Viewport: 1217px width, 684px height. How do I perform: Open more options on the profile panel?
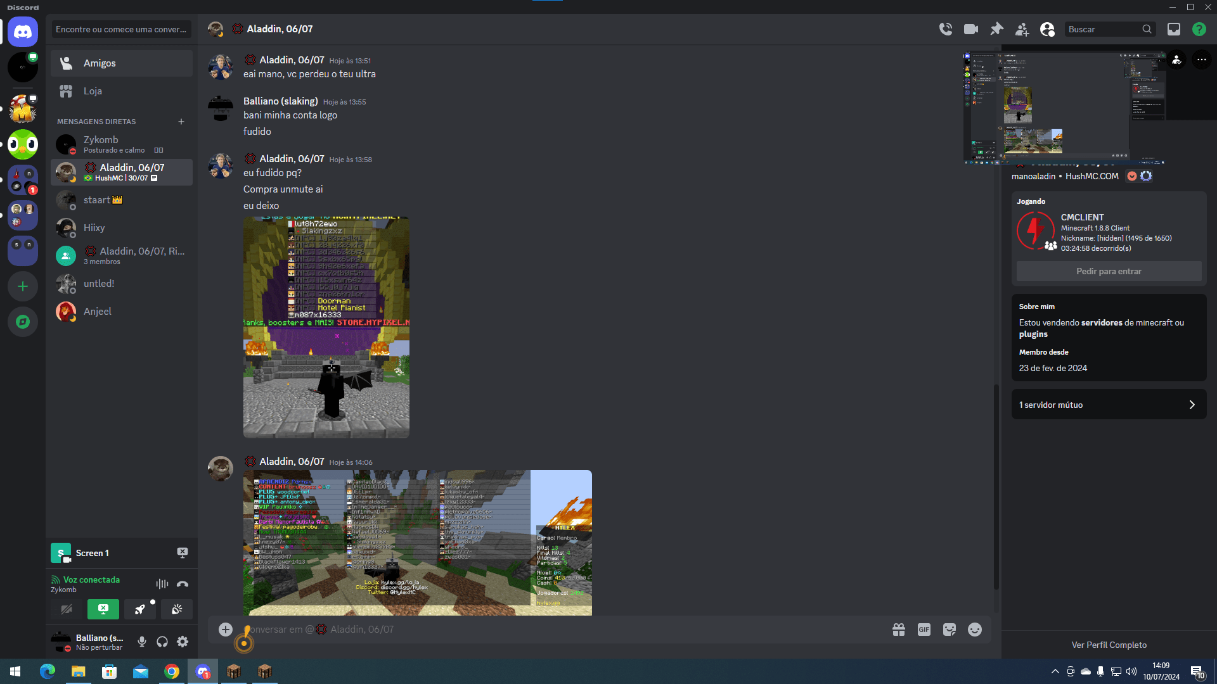pyautogui.click(x=1202, y=60)
